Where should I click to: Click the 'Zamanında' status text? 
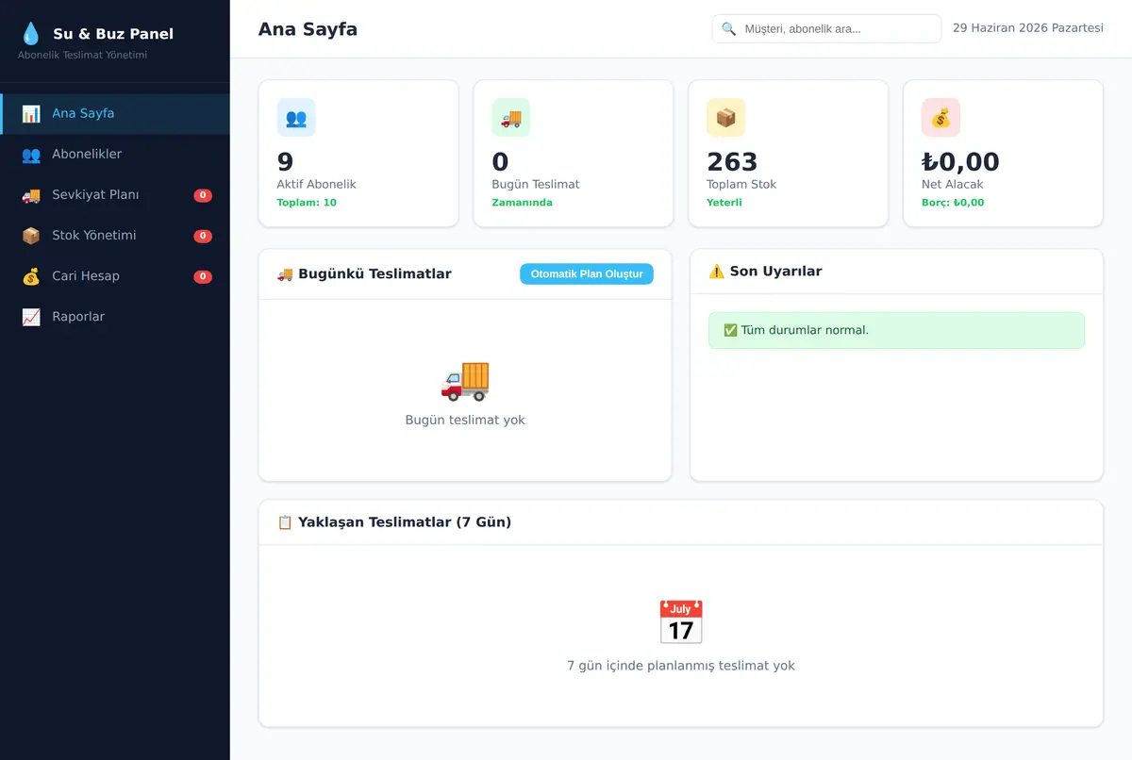tap(523, 203)
